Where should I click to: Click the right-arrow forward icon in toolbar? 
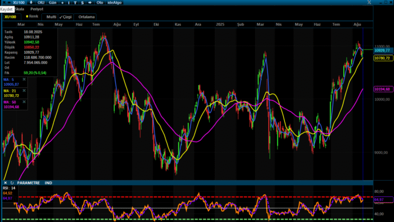(x=90, y=2)
